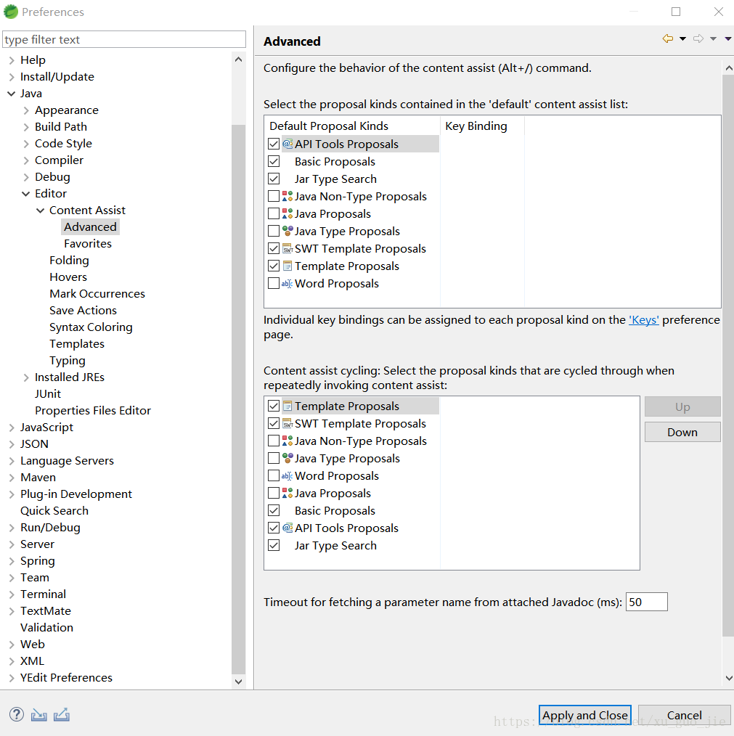Focus the type filter text field
This screenshot has height=736, width=734.
(124, 39)
